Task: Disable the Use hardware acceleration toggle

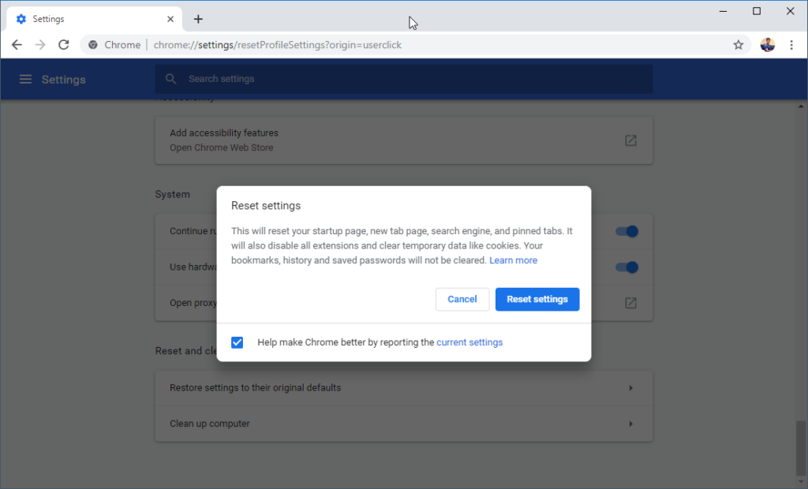Action: 626,267
